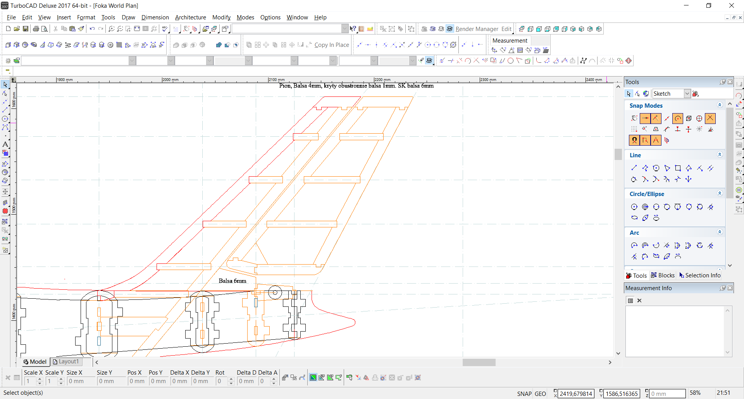
Task: Toggle the magnet snap mode button
Action: 634,140
